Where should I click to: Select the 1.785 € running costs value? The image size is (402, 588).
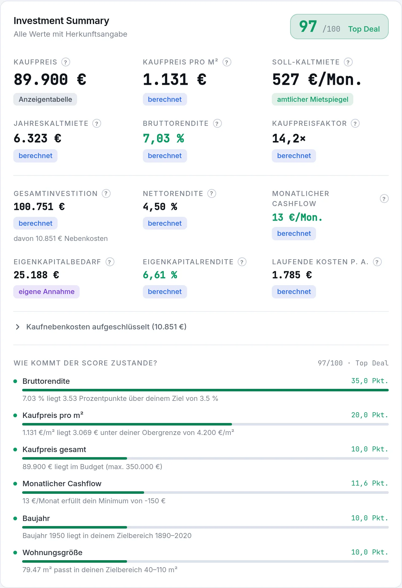click(292, 275)
